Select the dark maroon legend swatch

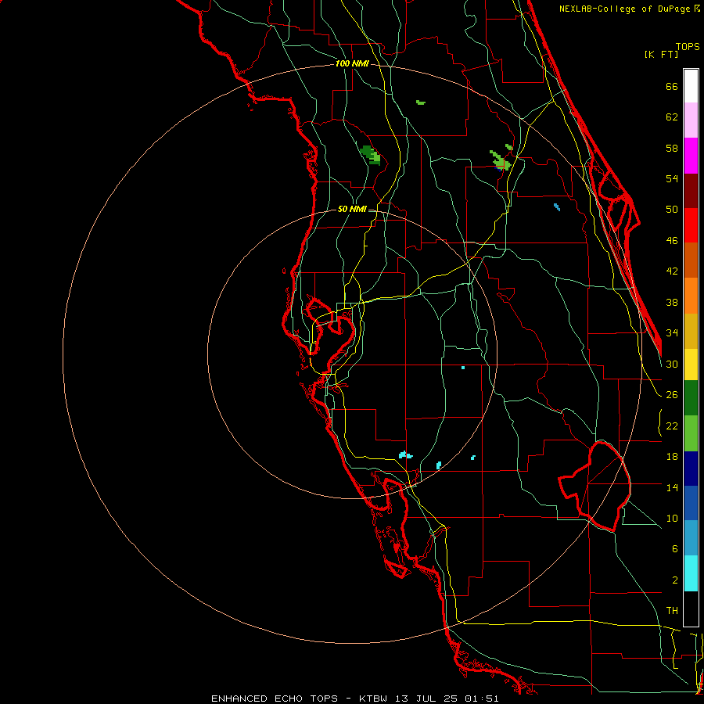click(x=691, y=190)
